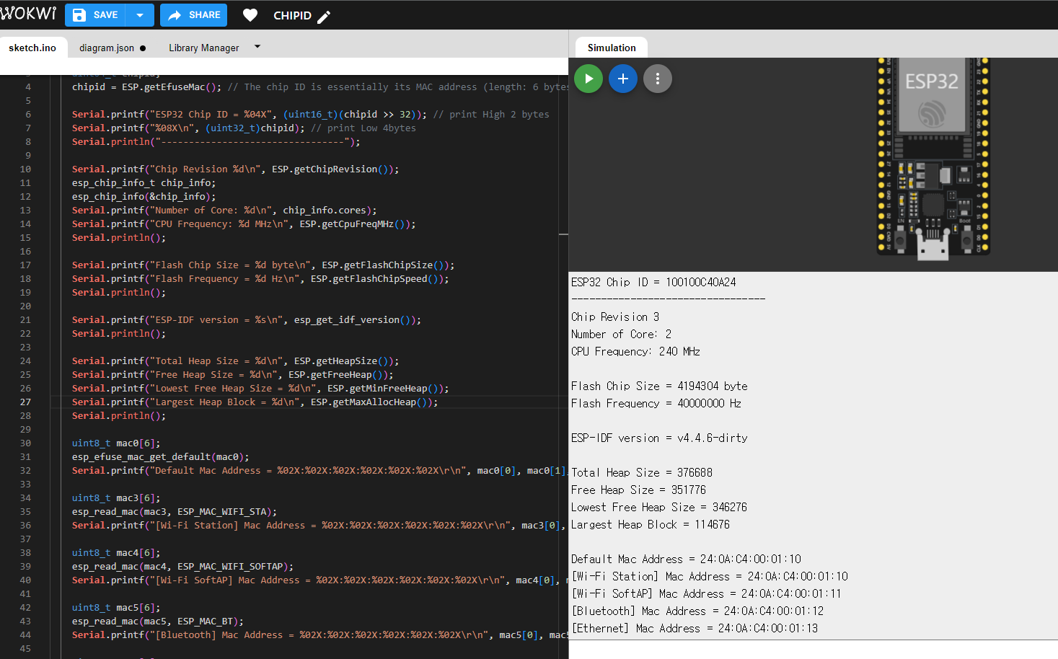Viewport: 1058px width, 659px height.
Task: Click the Free Heap Size output line
Action: click(638, 490)
